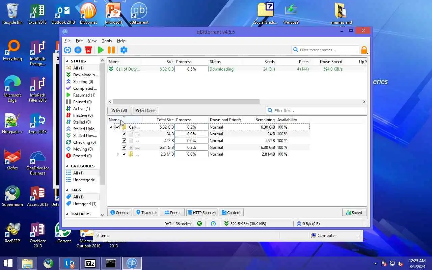Switch to the General tab

point(119,213)
